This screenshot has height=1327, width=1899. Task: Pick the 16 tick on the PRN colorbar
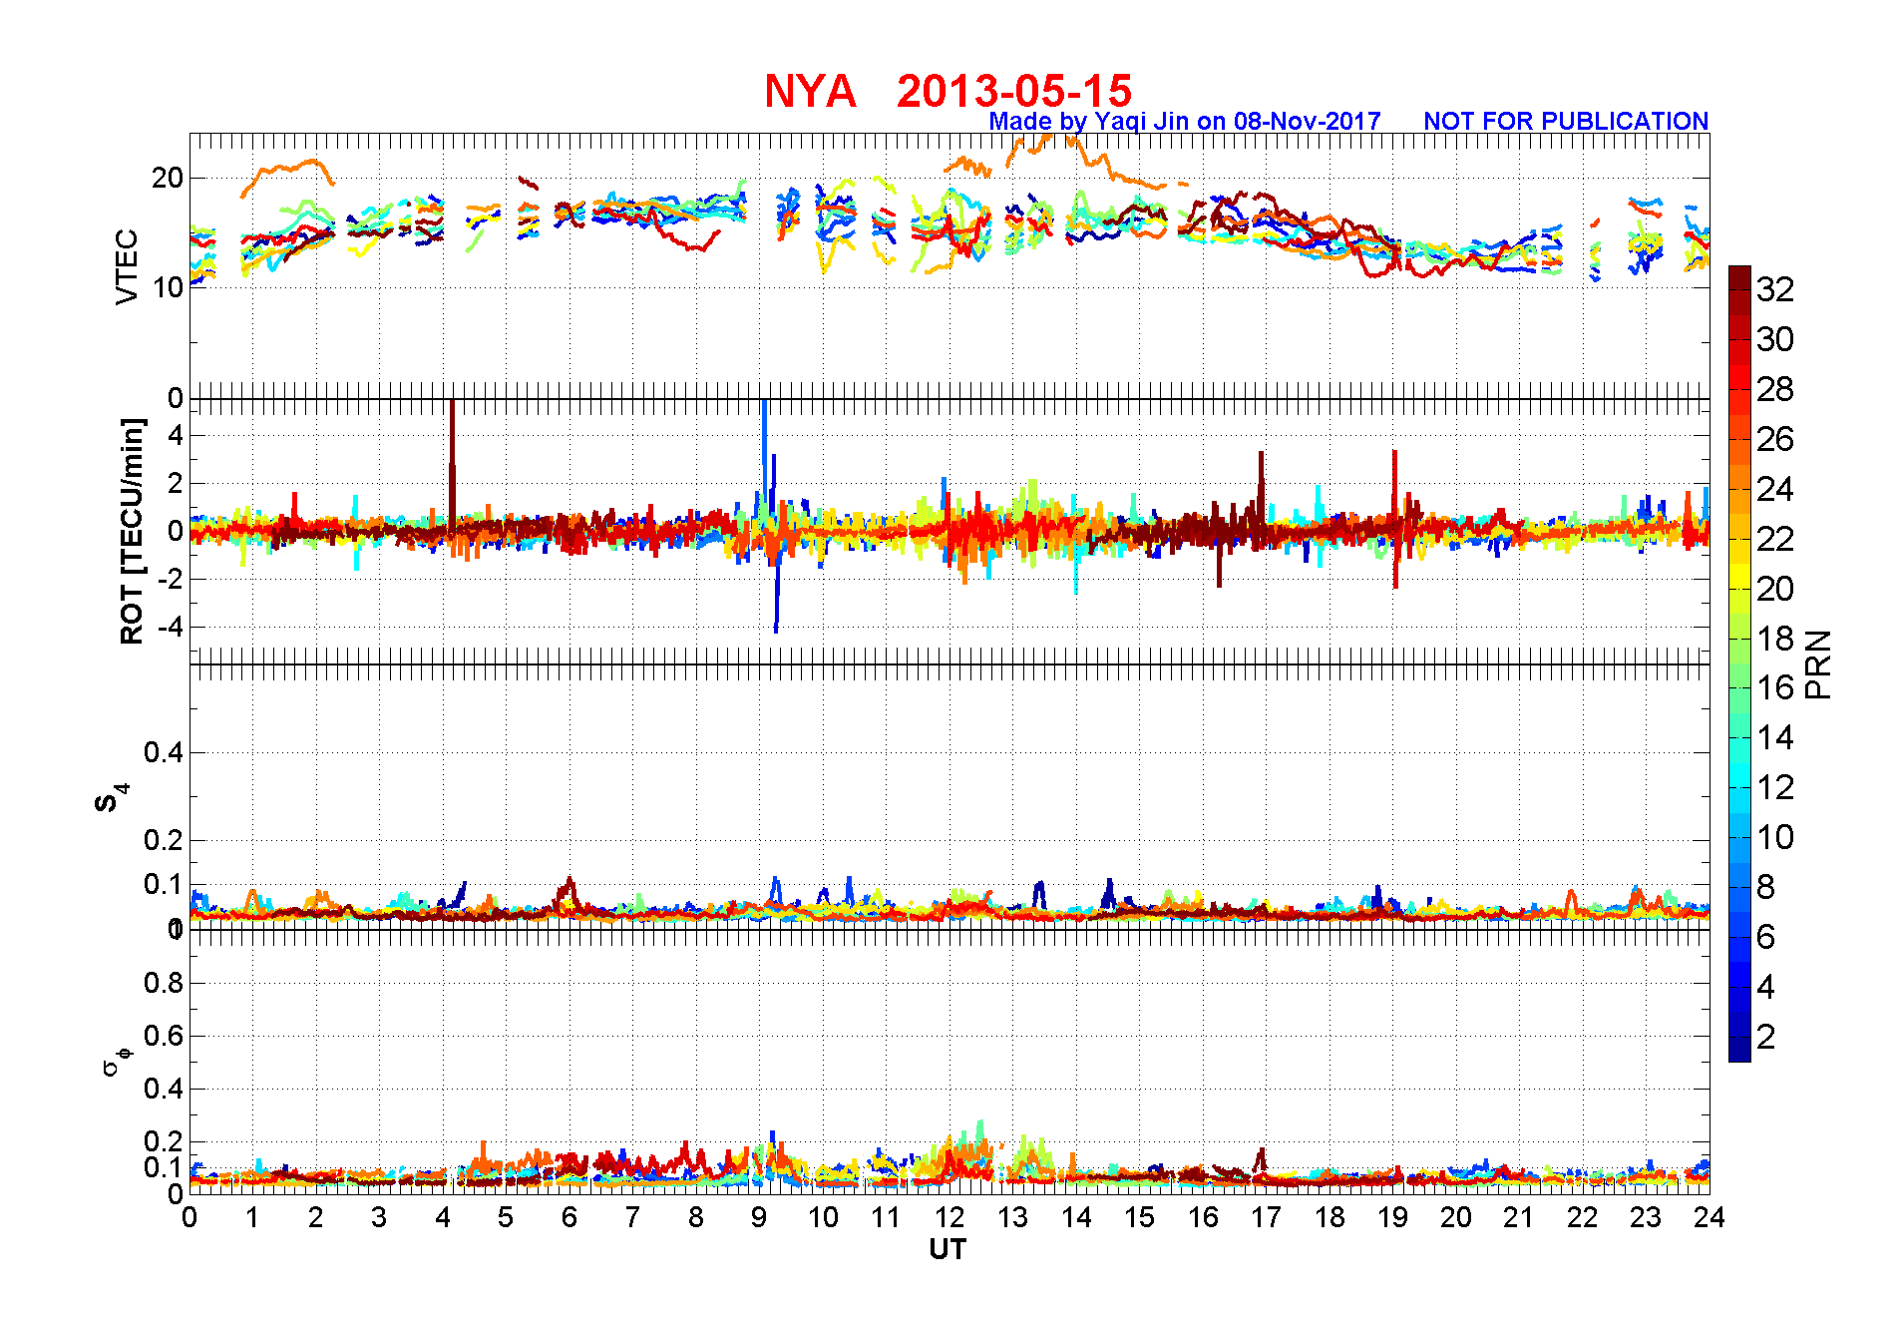click(1775, 687)
